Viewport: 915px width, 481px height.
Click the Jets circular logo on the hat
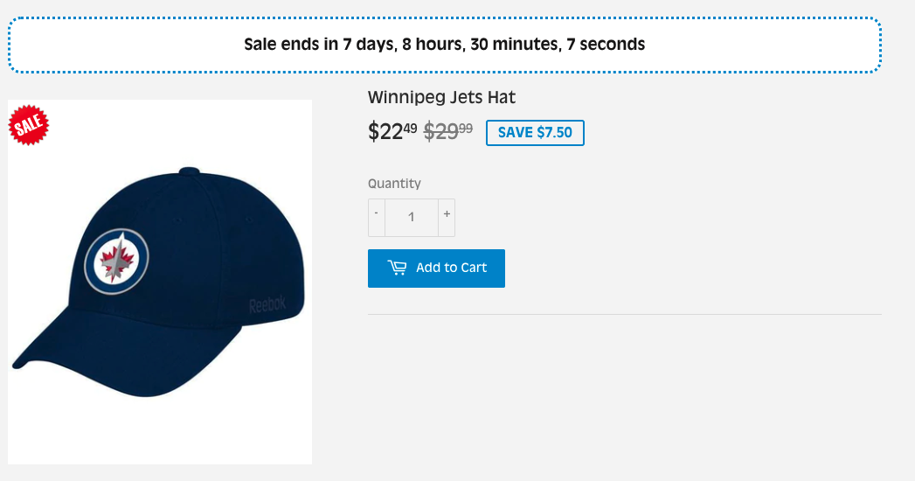pos(117,261)
